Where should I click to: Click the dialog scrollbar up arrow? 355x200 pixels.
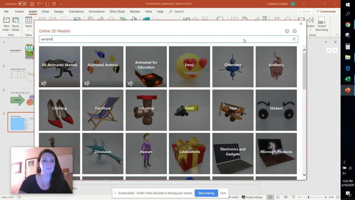pos(304,50)
